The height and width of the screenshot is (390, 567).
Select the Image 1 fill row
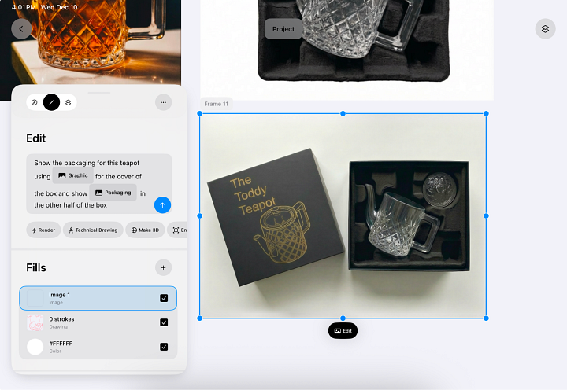point(98,298)
